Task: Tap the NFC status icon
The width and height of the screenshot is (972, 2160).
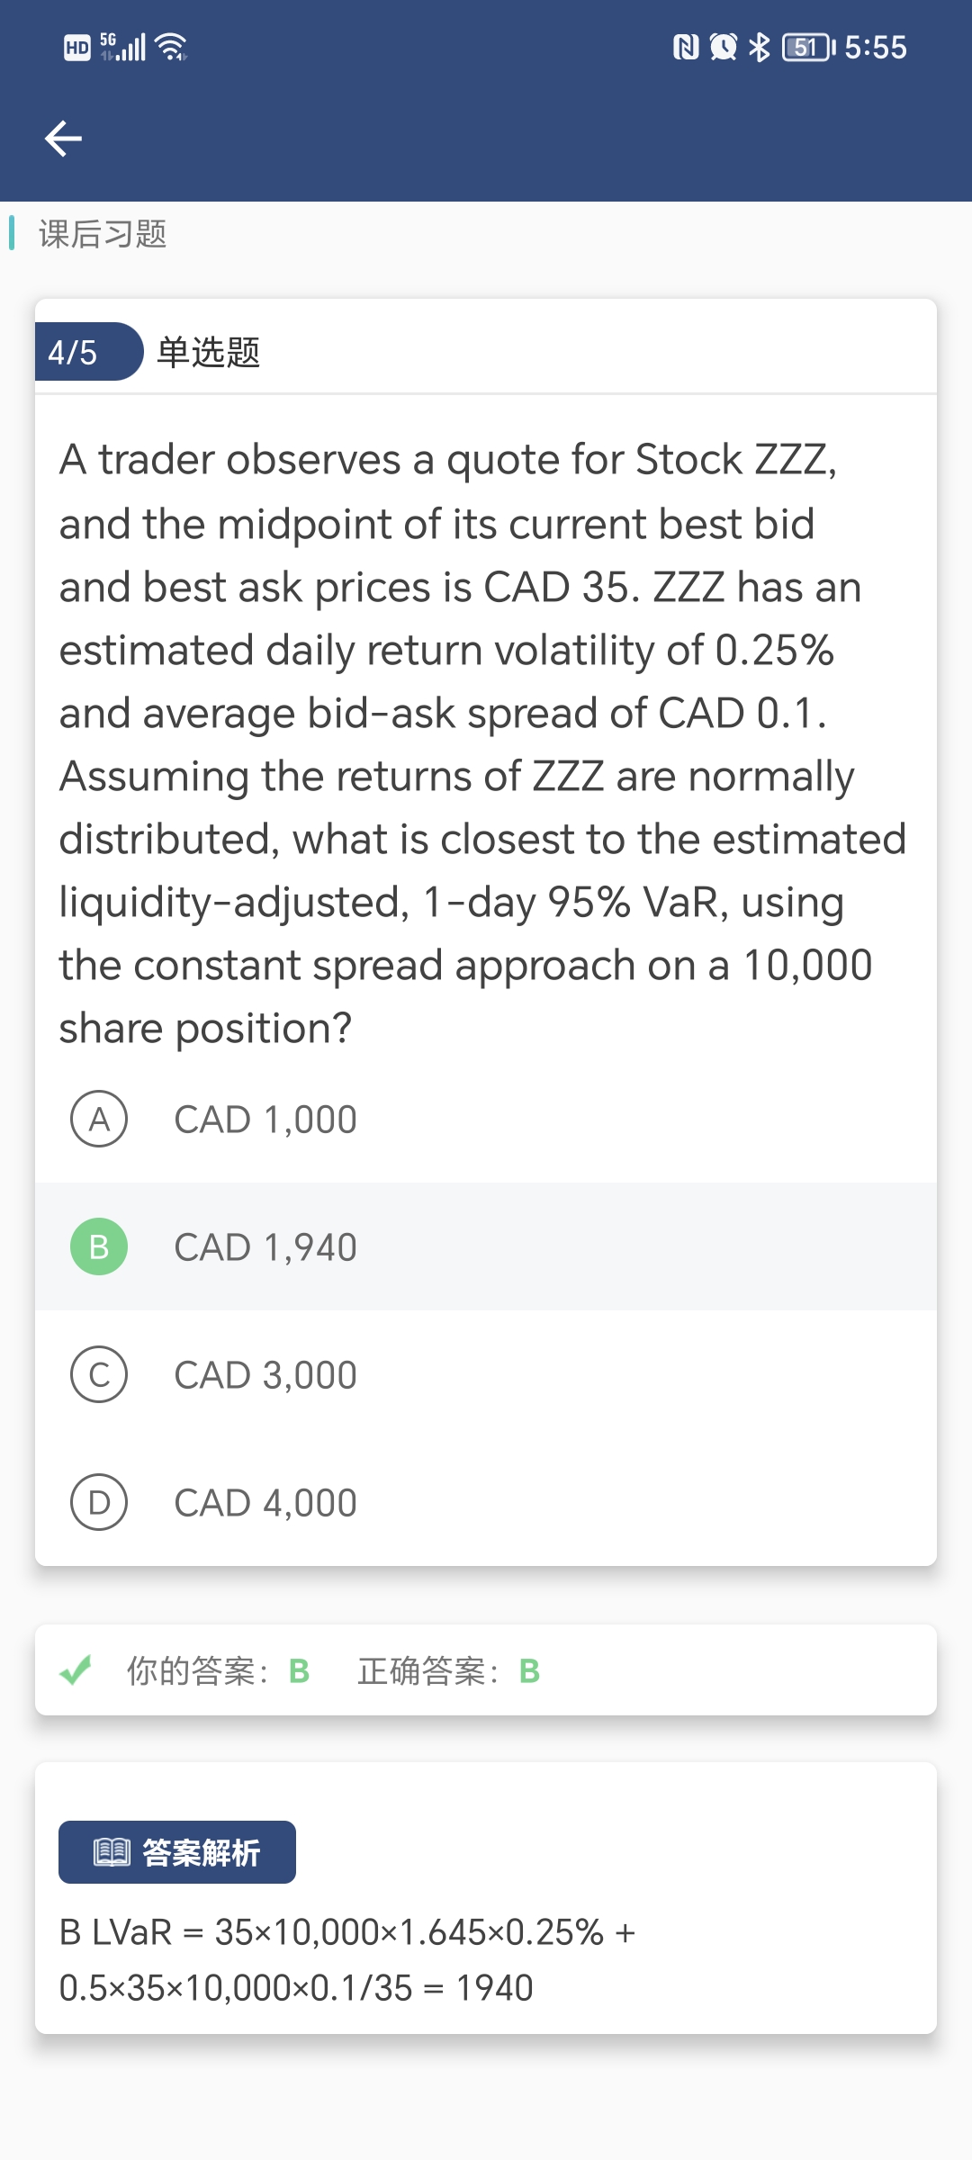Action: pos(686,47)
